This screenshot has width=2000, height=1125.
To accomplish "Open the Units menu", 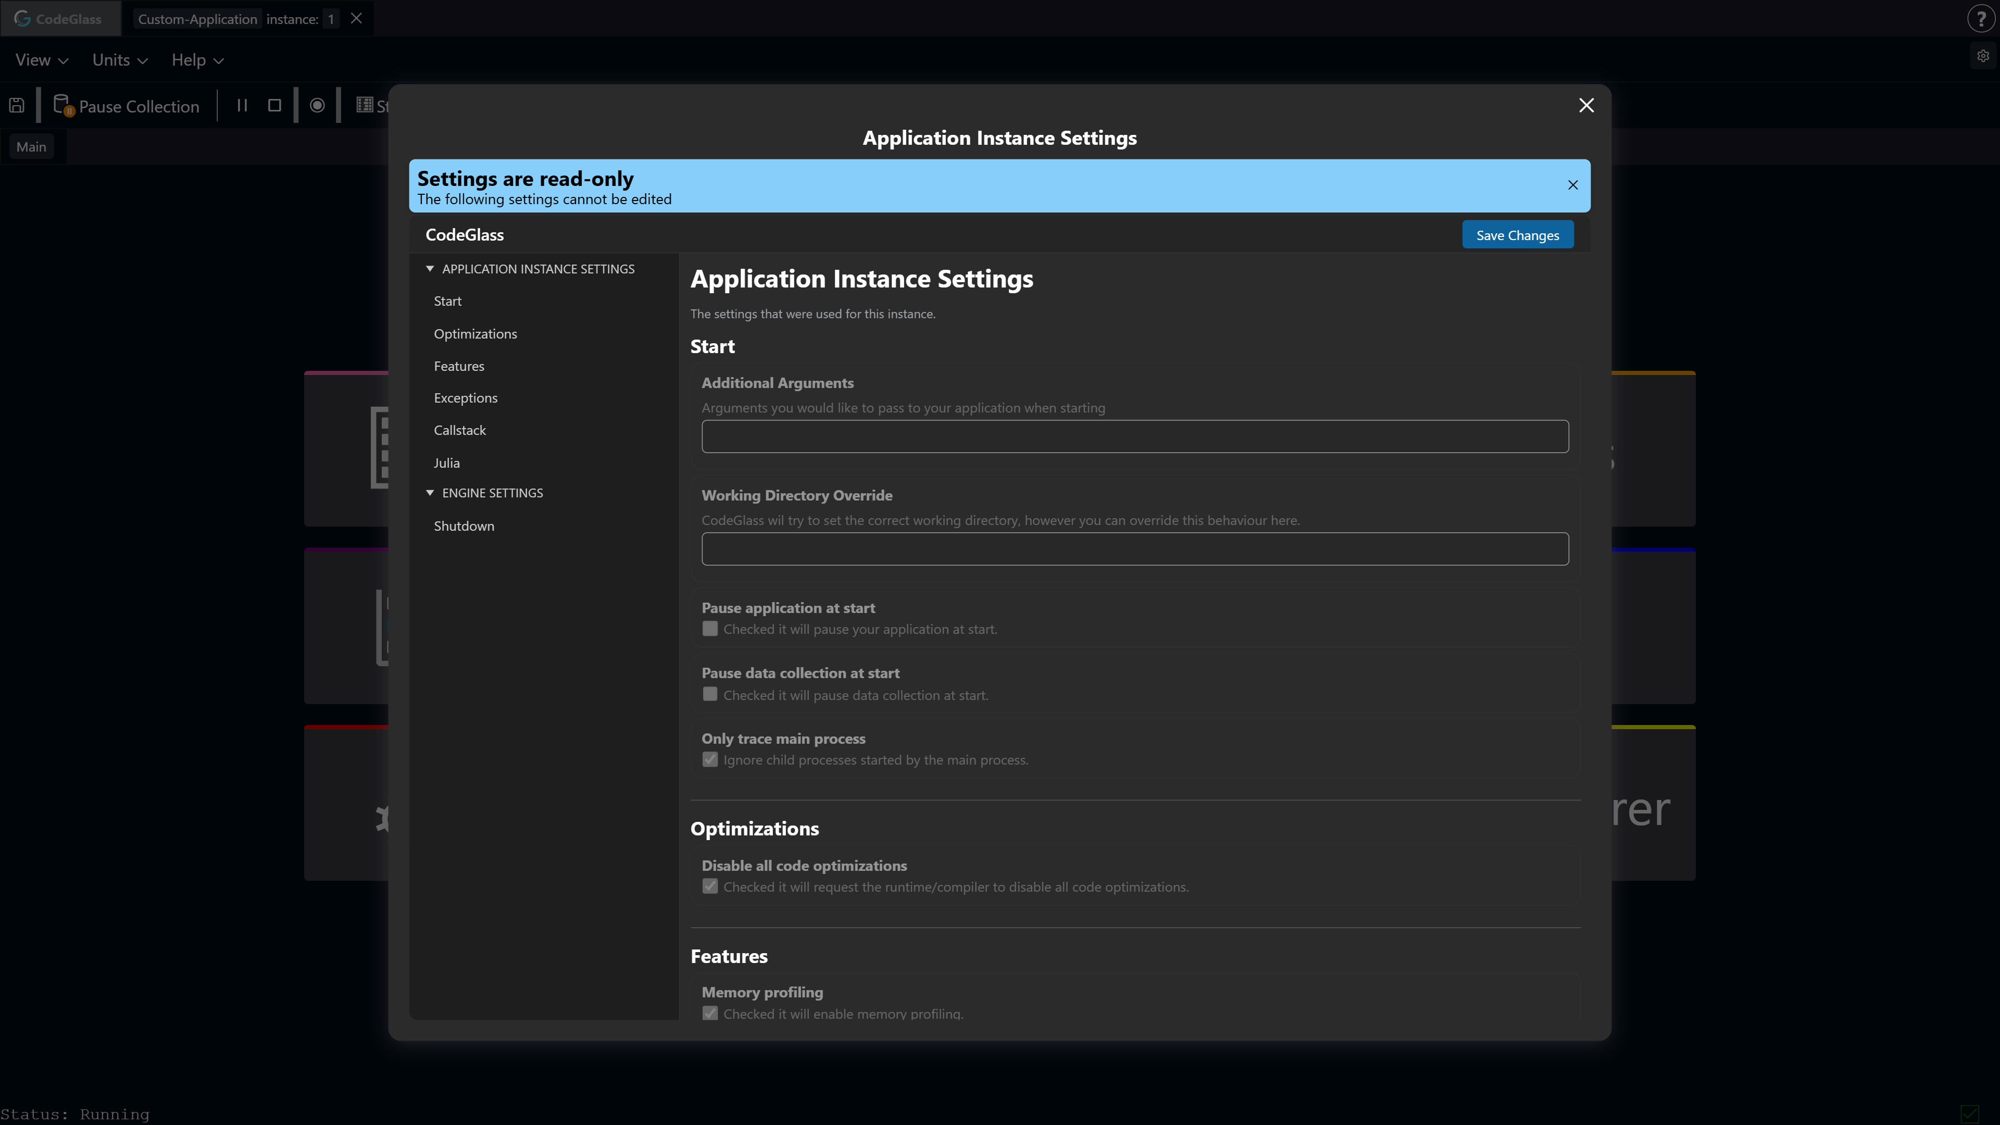I will point(119,60).
